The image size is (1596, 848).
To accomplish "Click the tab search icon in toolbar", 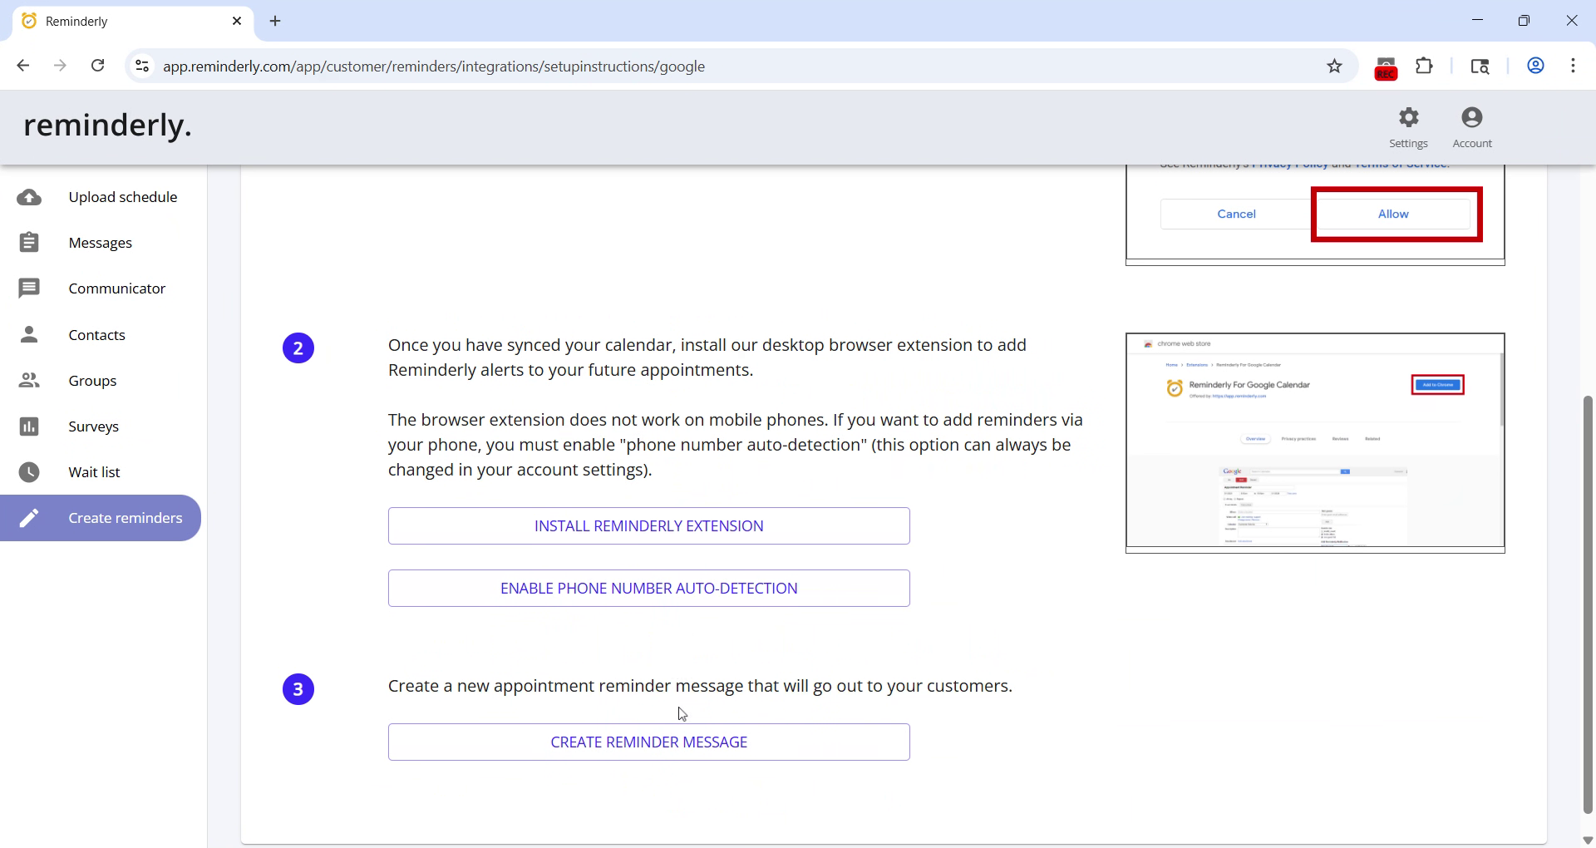I will (1480, 66).
